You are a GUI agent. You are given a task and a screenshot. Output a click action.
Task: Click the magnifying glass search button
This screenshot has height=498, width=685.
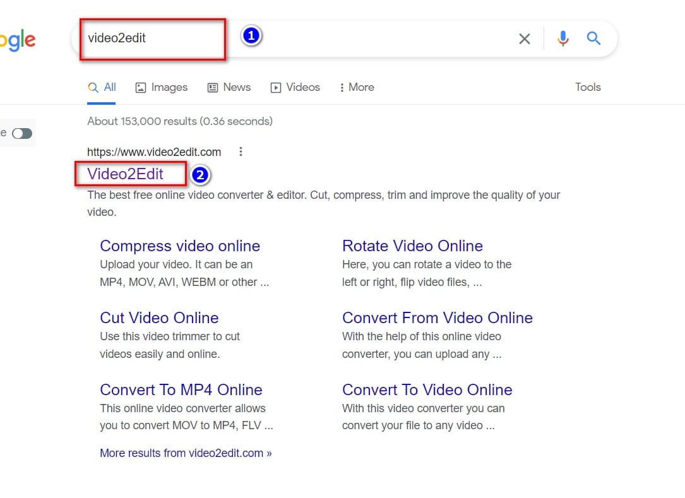(593, 39)
